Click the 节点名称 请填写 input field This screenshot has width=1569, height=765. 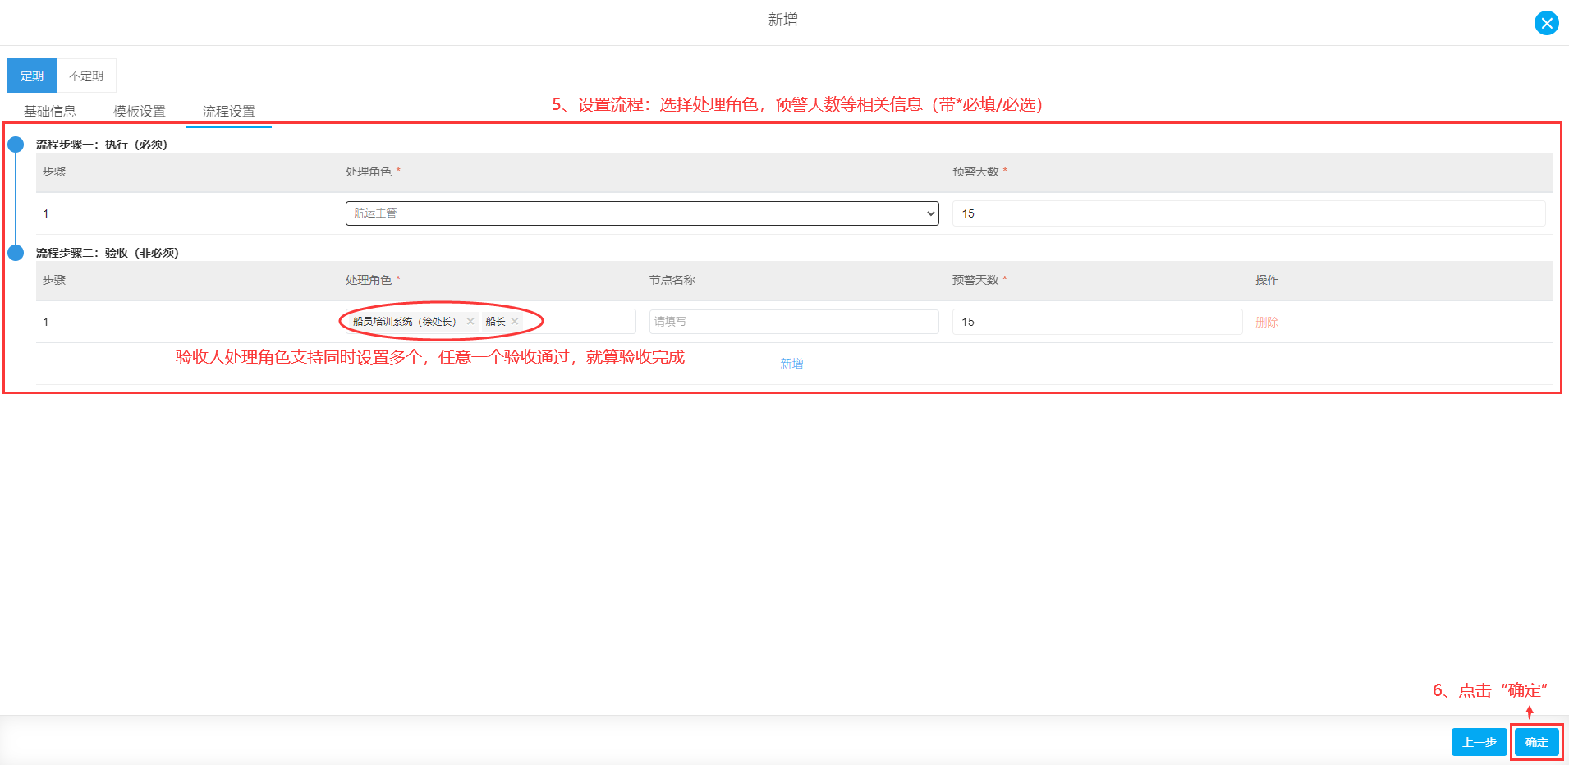[794, 322]
